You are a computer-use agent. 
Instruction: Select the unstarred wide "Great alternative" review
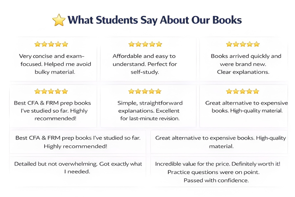tap(221, 142)
